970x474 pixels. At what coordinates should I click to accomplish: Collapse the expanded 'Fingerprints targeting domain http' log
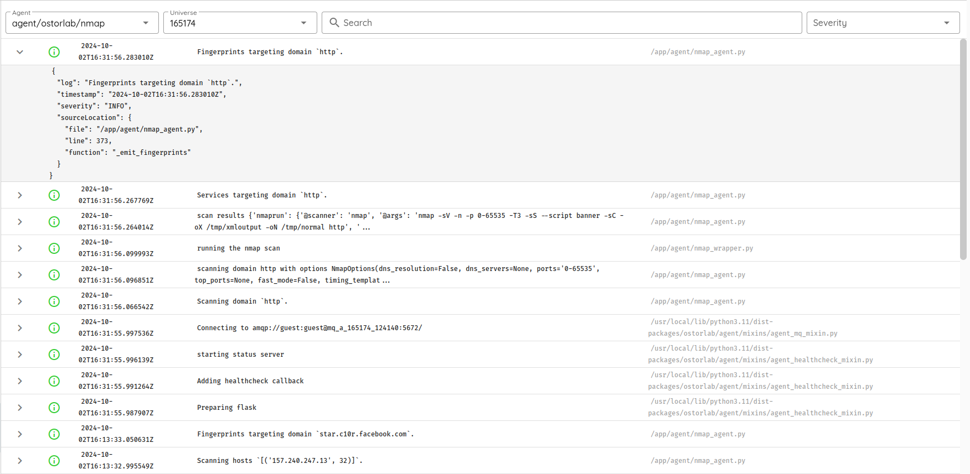pos(20,52)
